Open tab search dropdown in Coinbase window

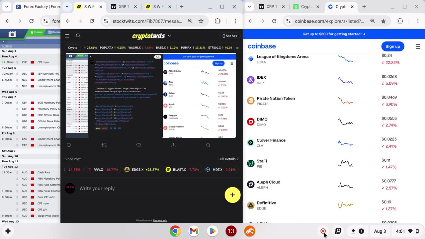[x=249, y=7]
